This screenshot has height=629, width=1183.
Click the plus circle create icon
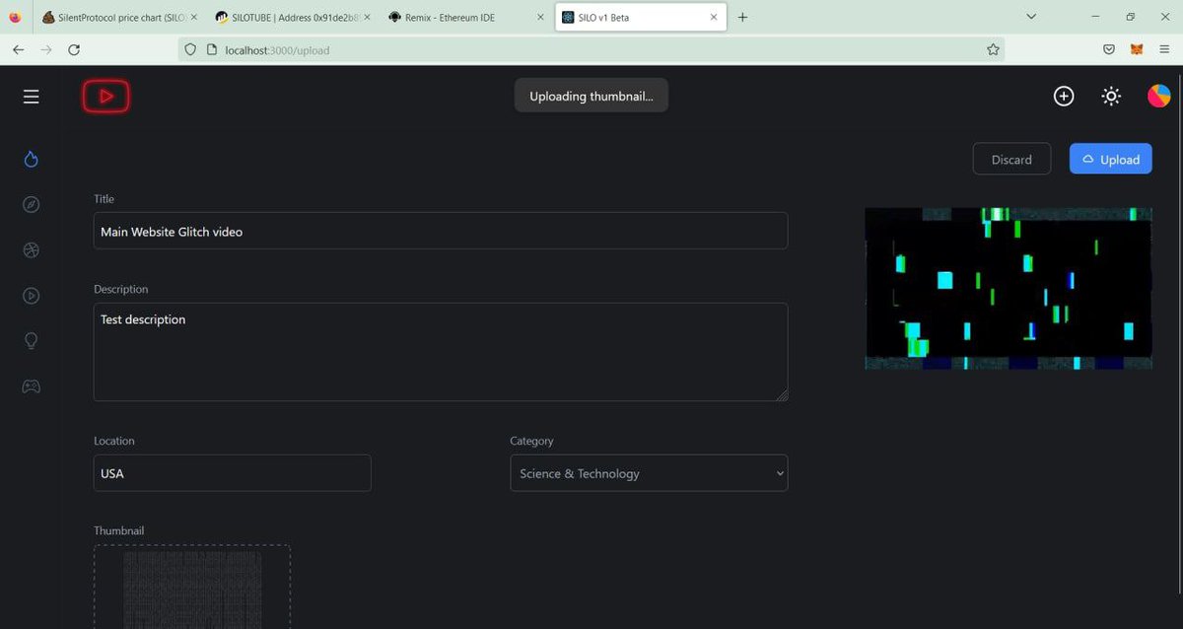(x=1064, y=96)
